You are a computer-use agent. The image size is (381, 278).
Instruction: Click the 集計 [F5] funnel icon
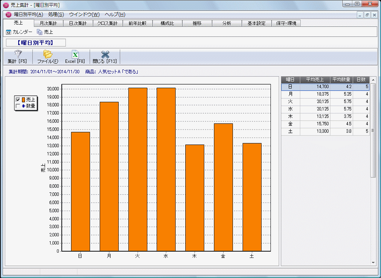[x=18, y=54]
